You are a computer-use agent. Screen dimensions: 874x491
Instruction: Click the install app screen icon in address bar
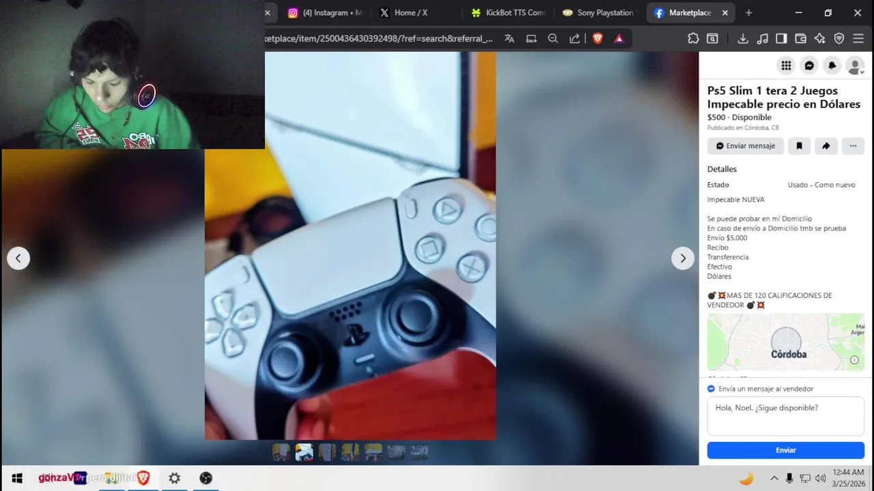click(x=531, y=39)
